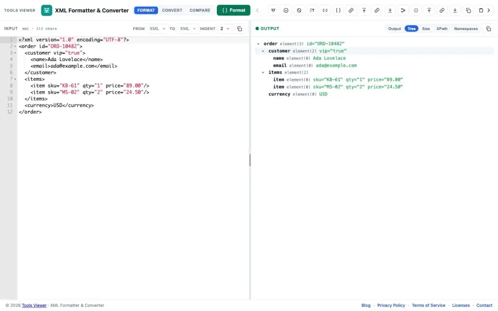498x311 pixels.
Task: Click the <currency>USD</currency> line in the editor
Action: click(x=59, y=106)
